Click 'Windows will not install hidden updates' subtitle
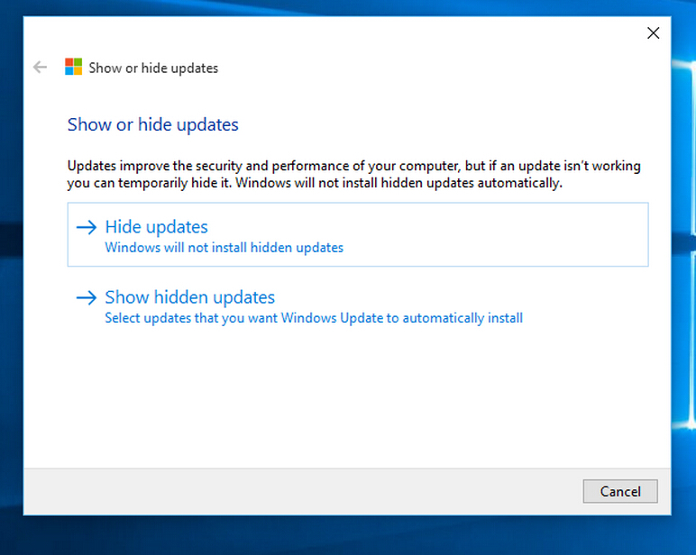Screen dimensions: 696x555 pyautogui.click(x=224, y=248)
